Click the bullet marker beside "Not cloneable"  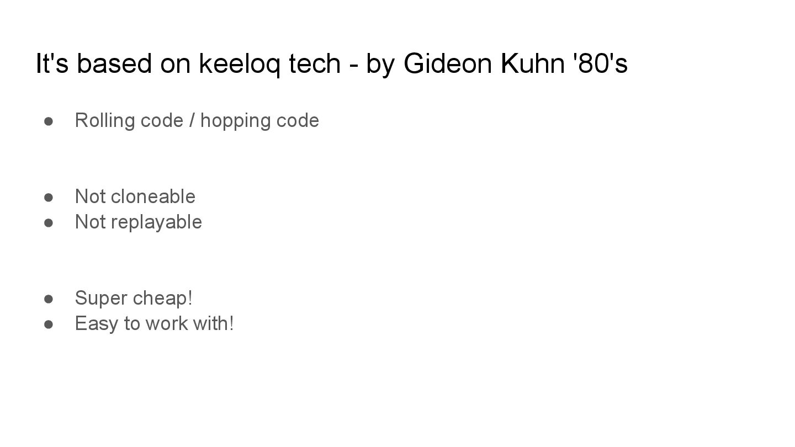(x=49, y=197)
